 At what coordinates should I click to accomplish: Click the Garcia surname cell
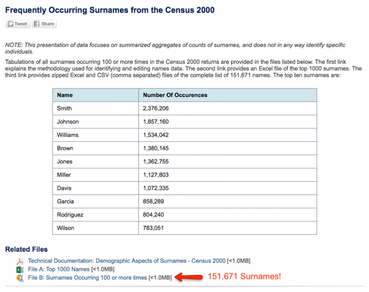(x=65, y=201)
